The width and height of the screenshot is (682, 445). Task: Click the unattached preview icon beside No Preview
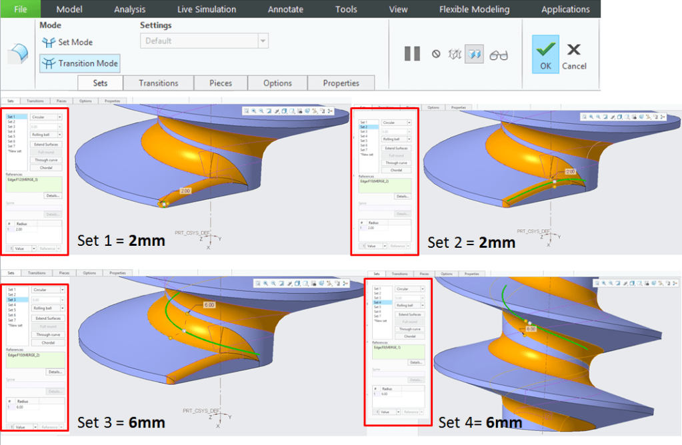455,54
